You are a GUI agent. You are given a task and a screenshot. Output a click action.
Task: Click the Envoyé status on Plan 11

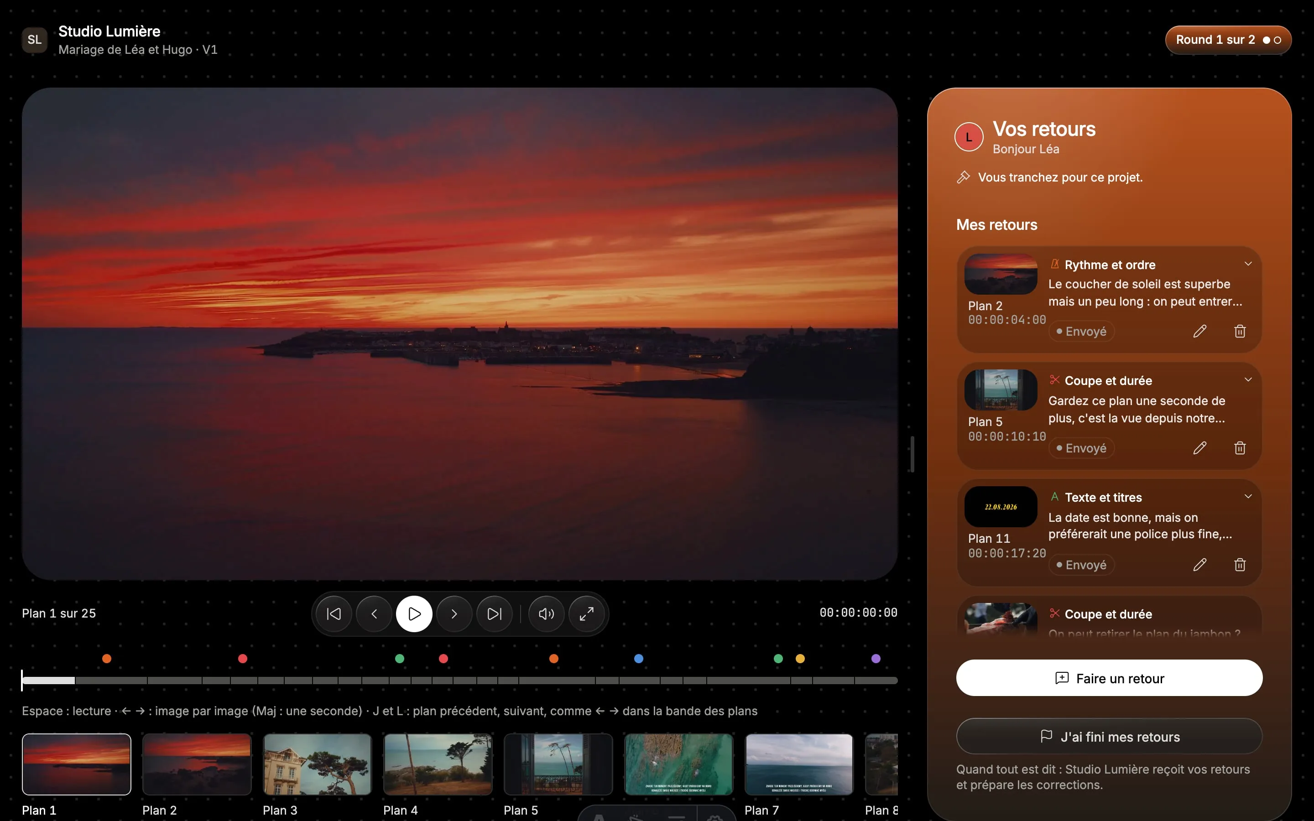tap(1081, 565)
